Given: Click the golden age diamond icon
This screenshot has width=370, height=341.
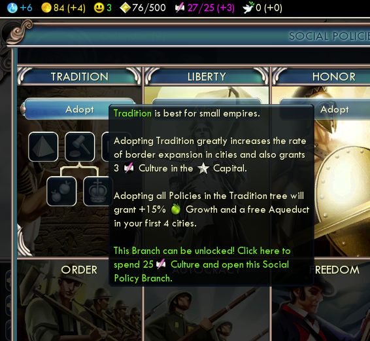Looking at the screenshot, I should (126, 8).
